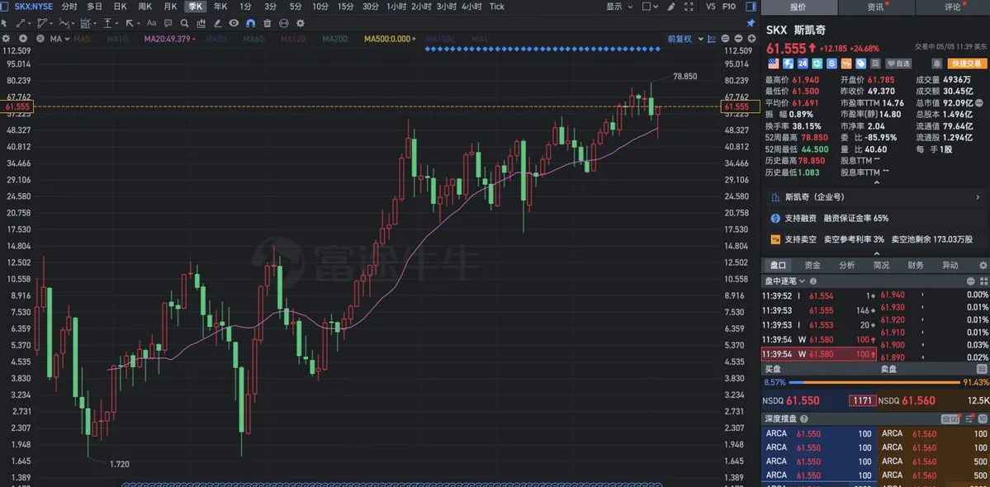The width and height of the screenshot is (990, 487).
Task: Open the 评论 comments tab
Action: tap(954, 7)
